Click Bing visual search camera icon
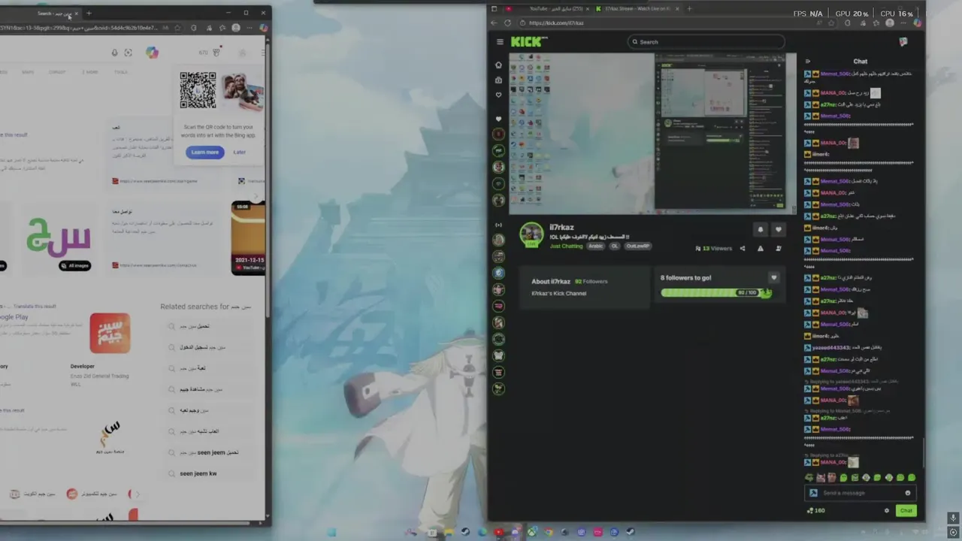Image resolution: width=962 pixels, height=541 pixels. pos(128,53)
